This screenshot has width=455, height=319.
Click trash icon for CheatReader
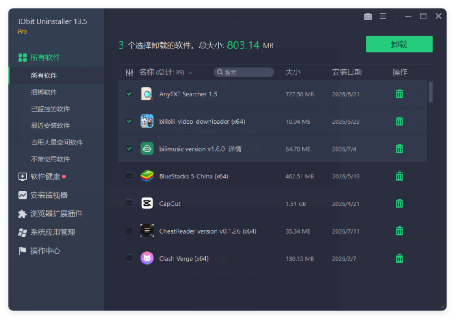point(399,231)
